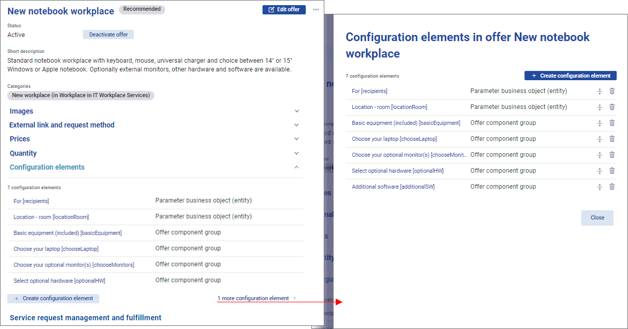Click the move handle for Location - room row
This screenshot has width=628, height=329.
600,107
